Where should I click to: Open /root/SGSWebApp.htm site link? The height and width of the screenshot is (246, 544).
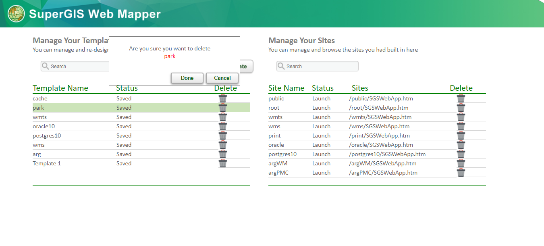tap(379, 108)
